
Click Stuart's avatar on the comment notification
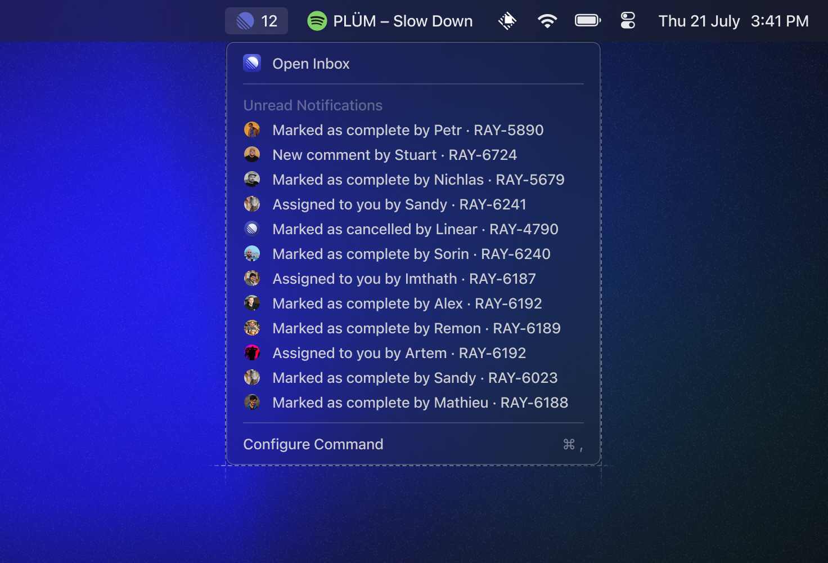(x=252, y=154)
